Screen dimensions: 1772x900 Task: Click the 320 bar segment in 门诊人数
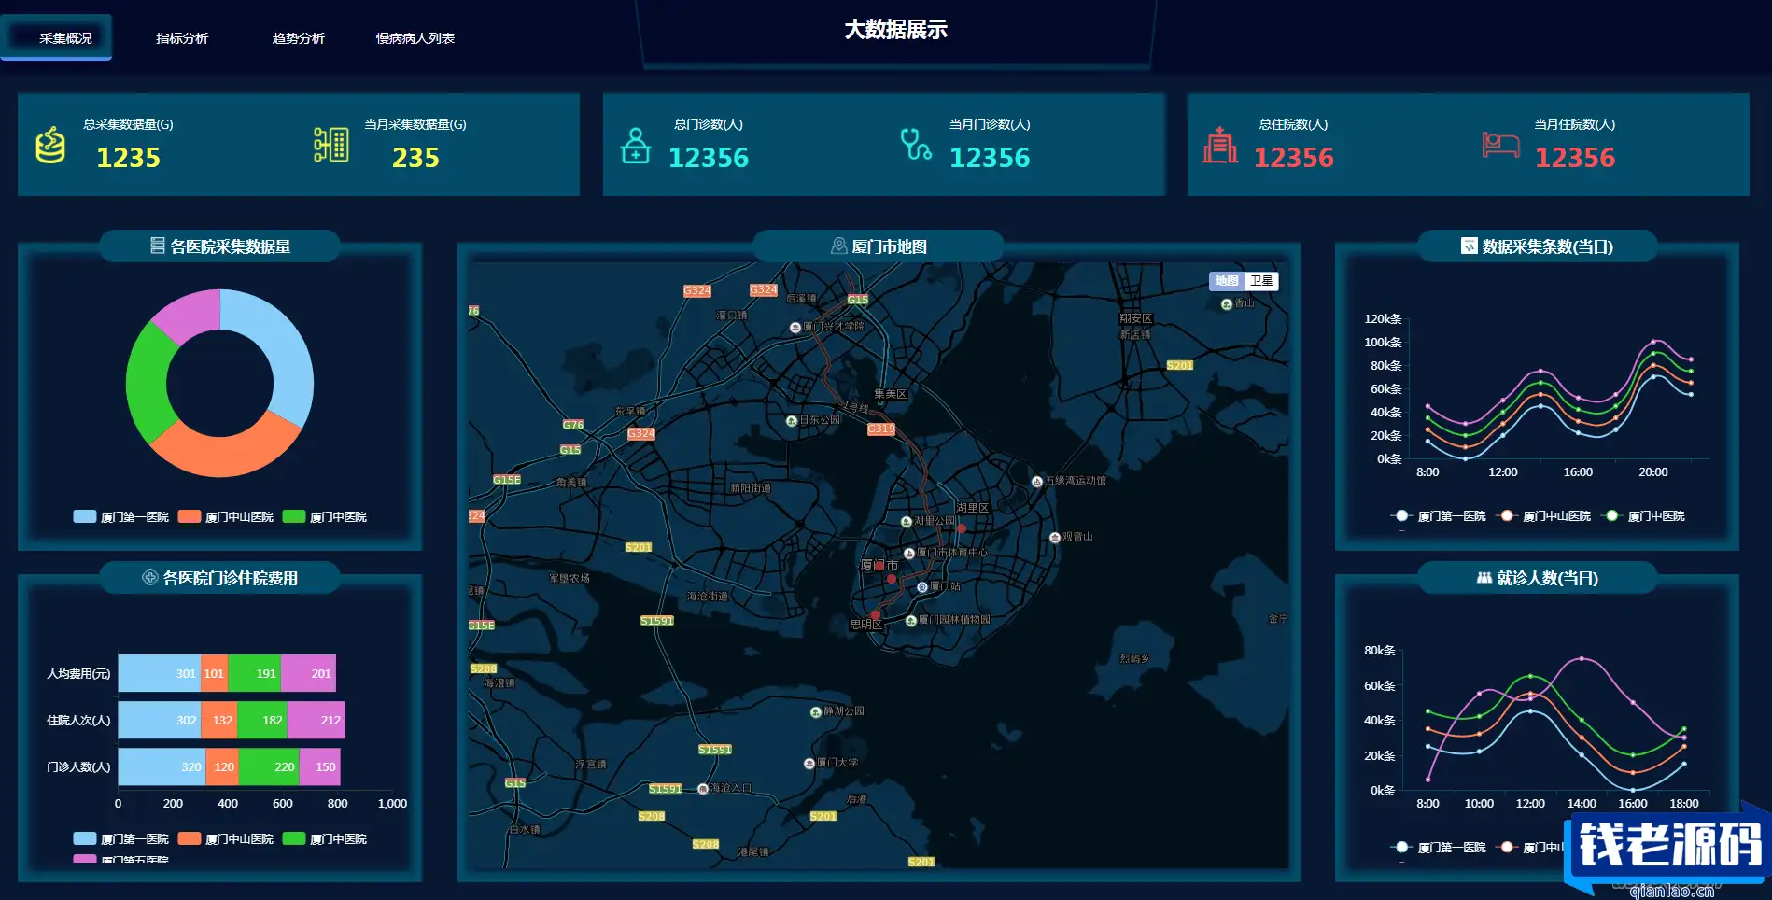pyautogui.click(x=162, y=766)
